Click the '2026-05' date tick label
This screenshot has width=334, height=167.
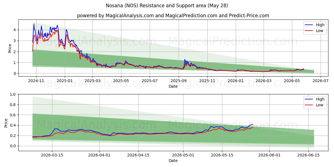pos(292,81)
